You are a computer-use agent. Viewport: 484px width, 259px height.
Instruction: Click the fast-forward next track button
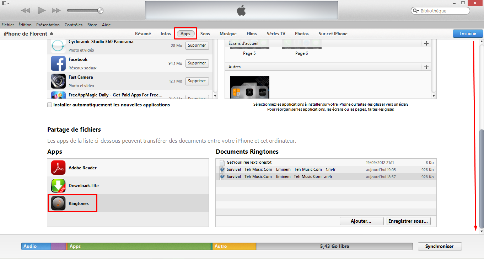[56, 11]
